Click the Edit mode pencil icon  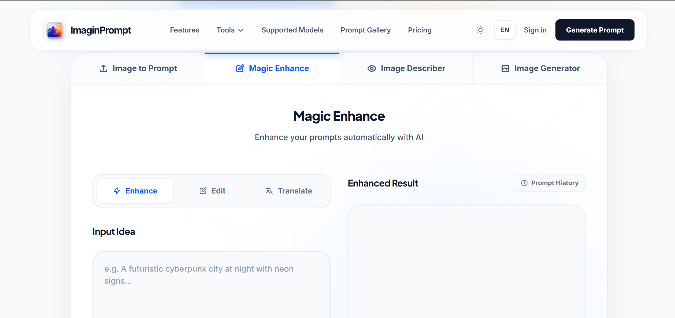coord(203,191)
